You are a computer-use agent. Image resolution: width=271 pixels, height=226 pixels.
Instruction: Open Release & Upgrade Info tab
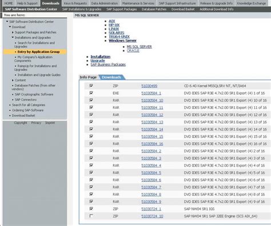coord(216,3)
